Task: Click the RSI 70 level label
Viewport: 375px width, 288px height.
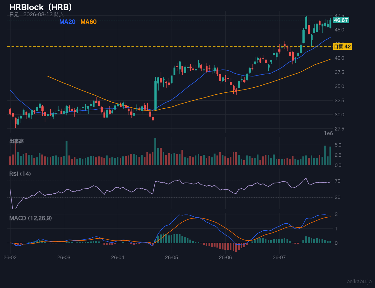Action: click(337, 181)
